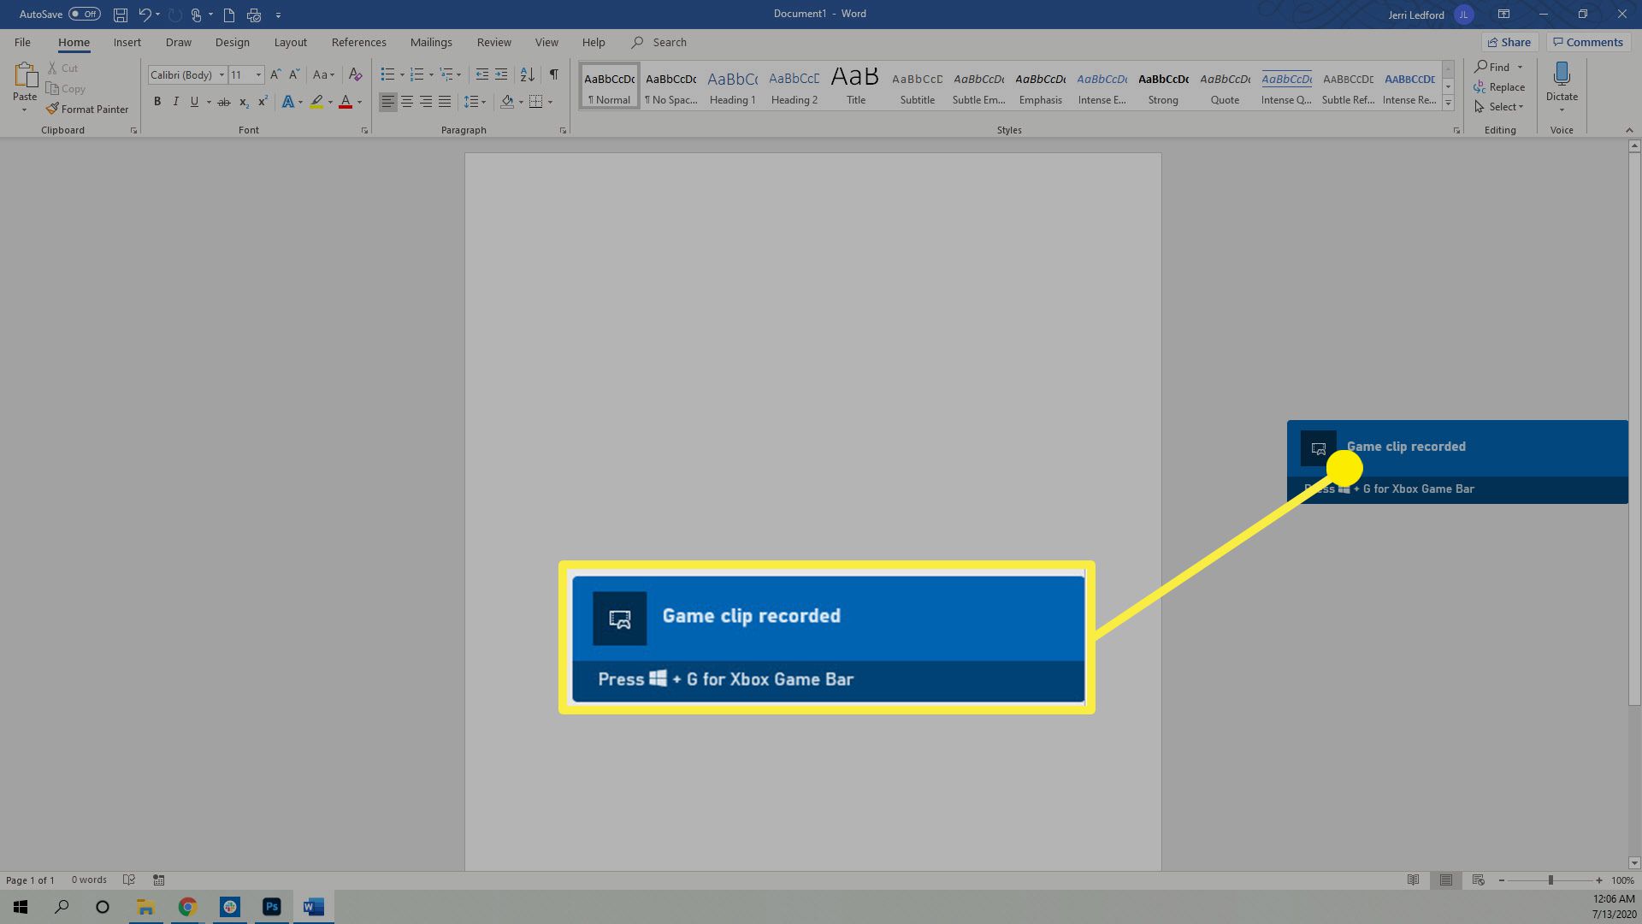Open the Comments button

pyautogui.click(x=1587, y=42)
